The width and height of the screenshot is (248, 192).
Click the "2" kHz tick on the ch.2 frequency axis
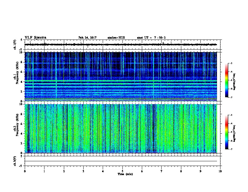tap(22, 143)
